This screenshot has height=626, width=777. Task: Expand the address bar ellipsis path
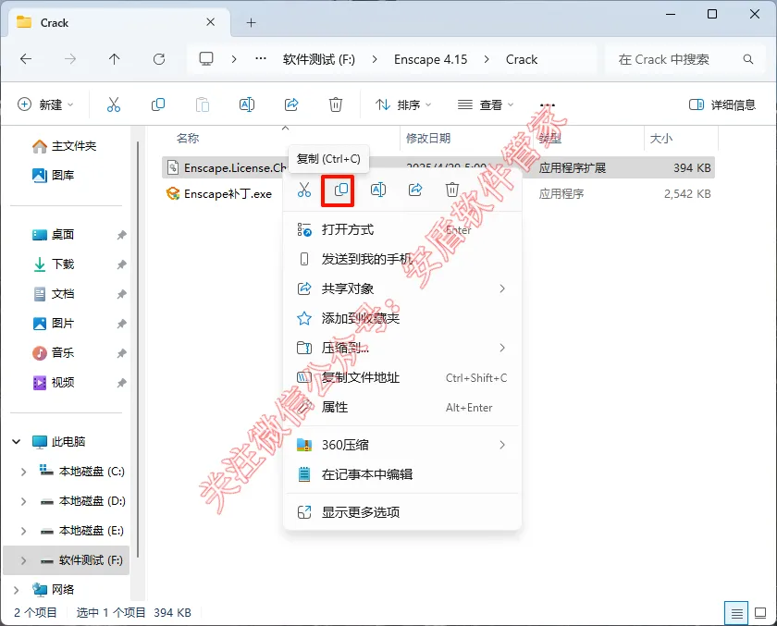[261, 59]
